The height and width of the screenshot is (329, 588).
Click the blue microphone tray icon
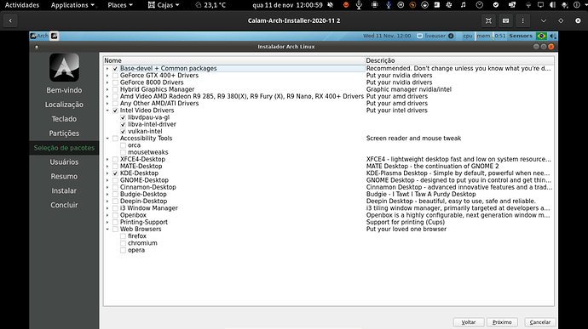tap(389, 5)
